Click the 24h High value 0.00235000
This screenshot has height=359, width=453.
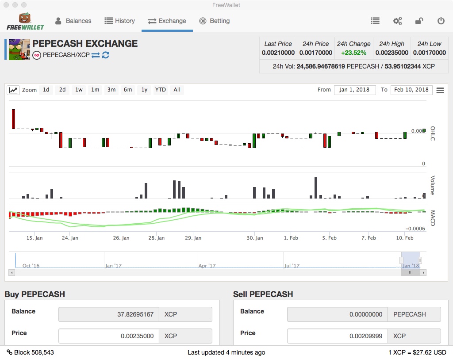point(392,53)
